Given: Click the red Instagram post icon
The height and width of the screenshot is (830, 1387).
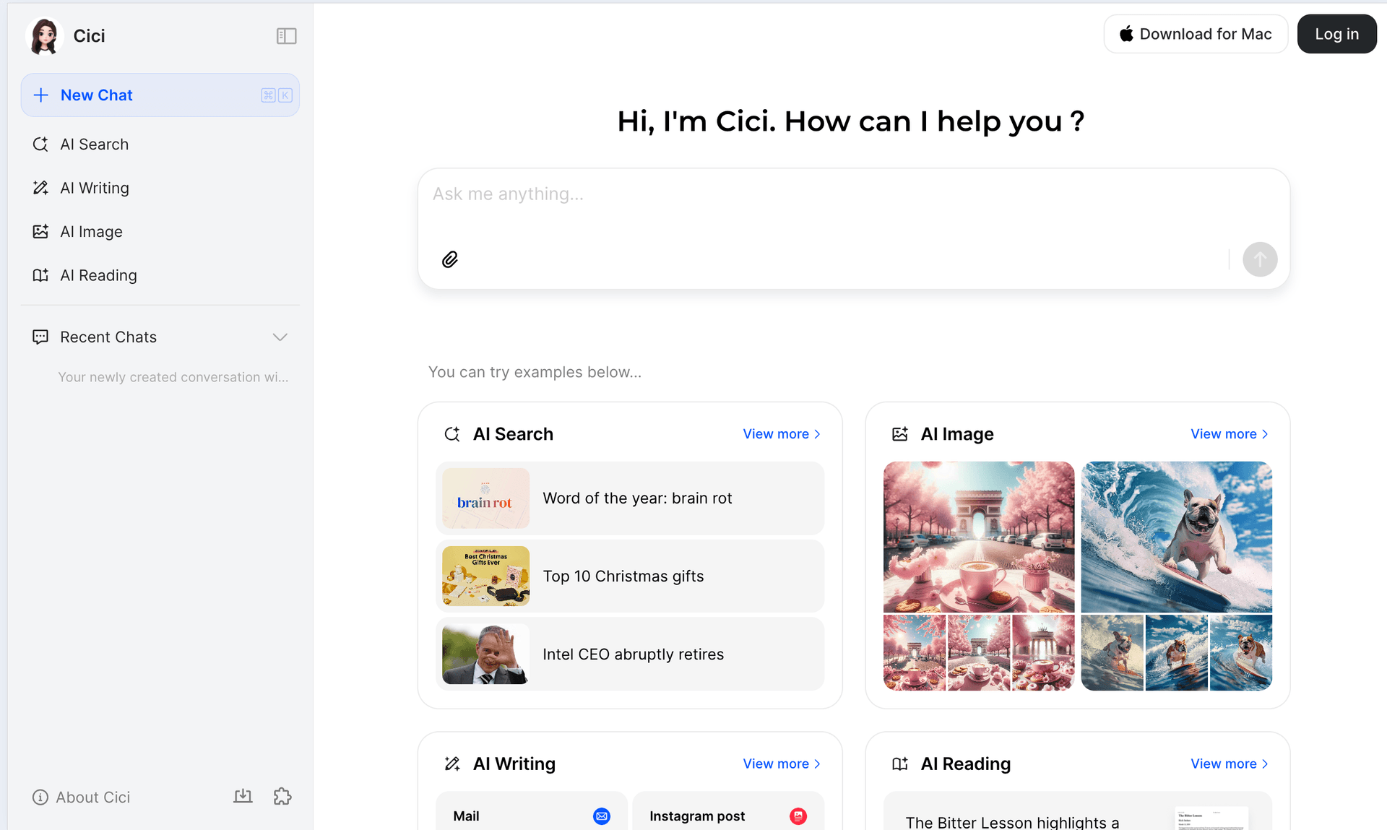Looking at the screenshot, I should coord(798,816).
